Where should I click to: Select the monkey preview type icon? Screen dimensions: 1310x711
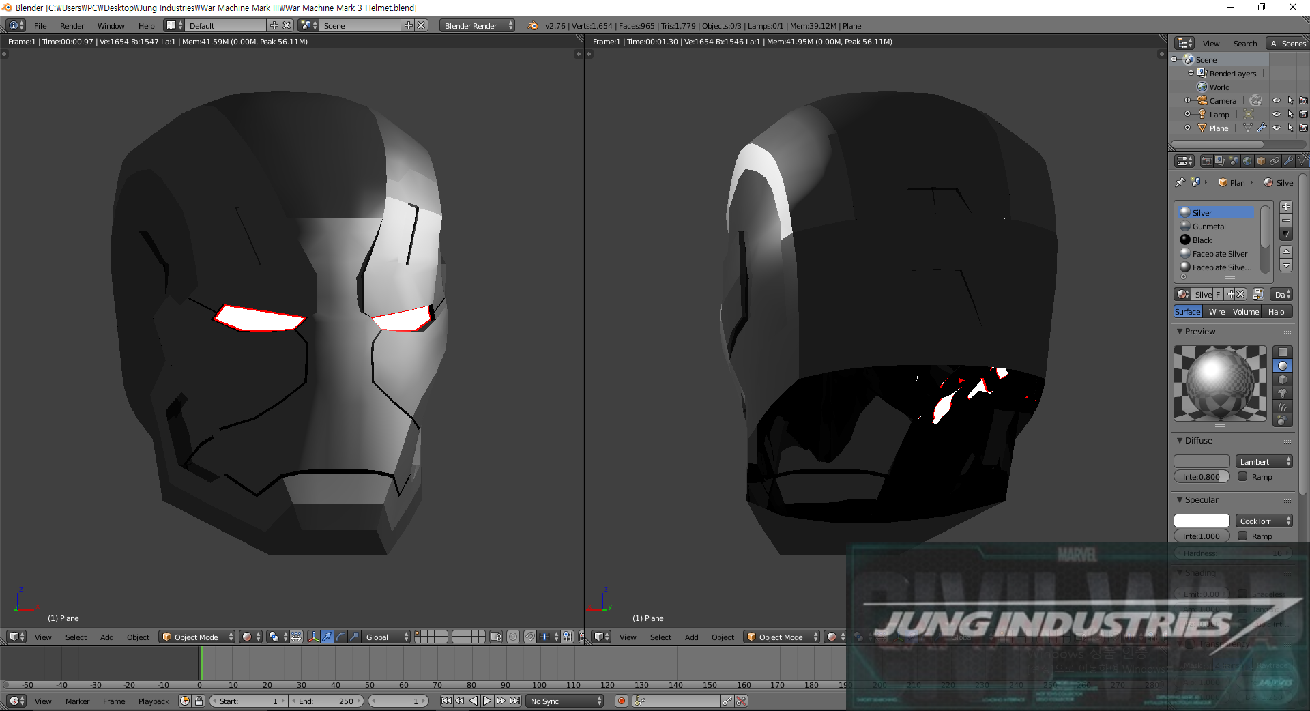tap(1283, 393)
